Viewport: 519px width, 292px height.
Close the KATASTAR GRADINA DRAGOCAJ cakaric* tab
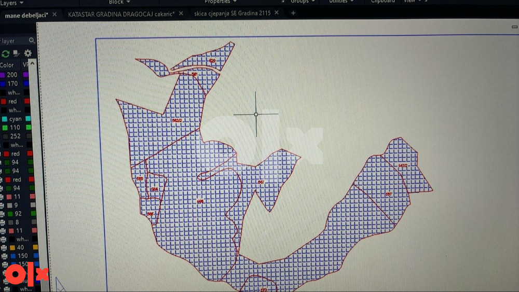tap(181, 13)
